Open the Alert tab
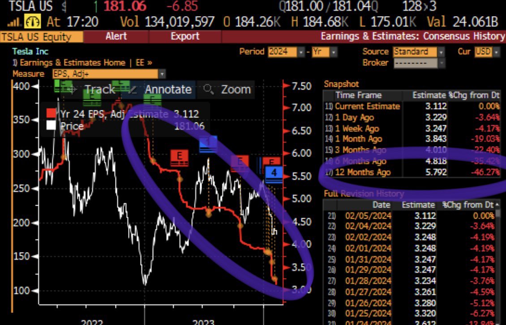The width and height of the screenshot is (506, 325). point(116,36)
